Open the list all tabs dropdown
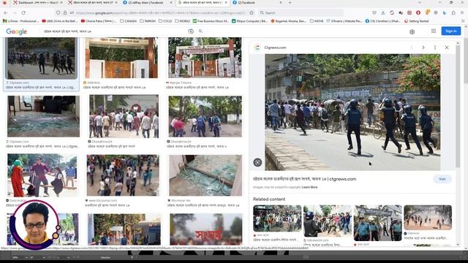 coord(420,3)
